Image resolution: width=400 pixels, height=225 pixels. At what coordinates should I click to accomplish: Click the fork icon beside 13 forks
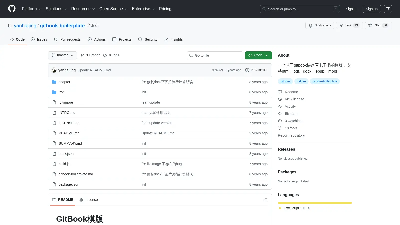280,128
